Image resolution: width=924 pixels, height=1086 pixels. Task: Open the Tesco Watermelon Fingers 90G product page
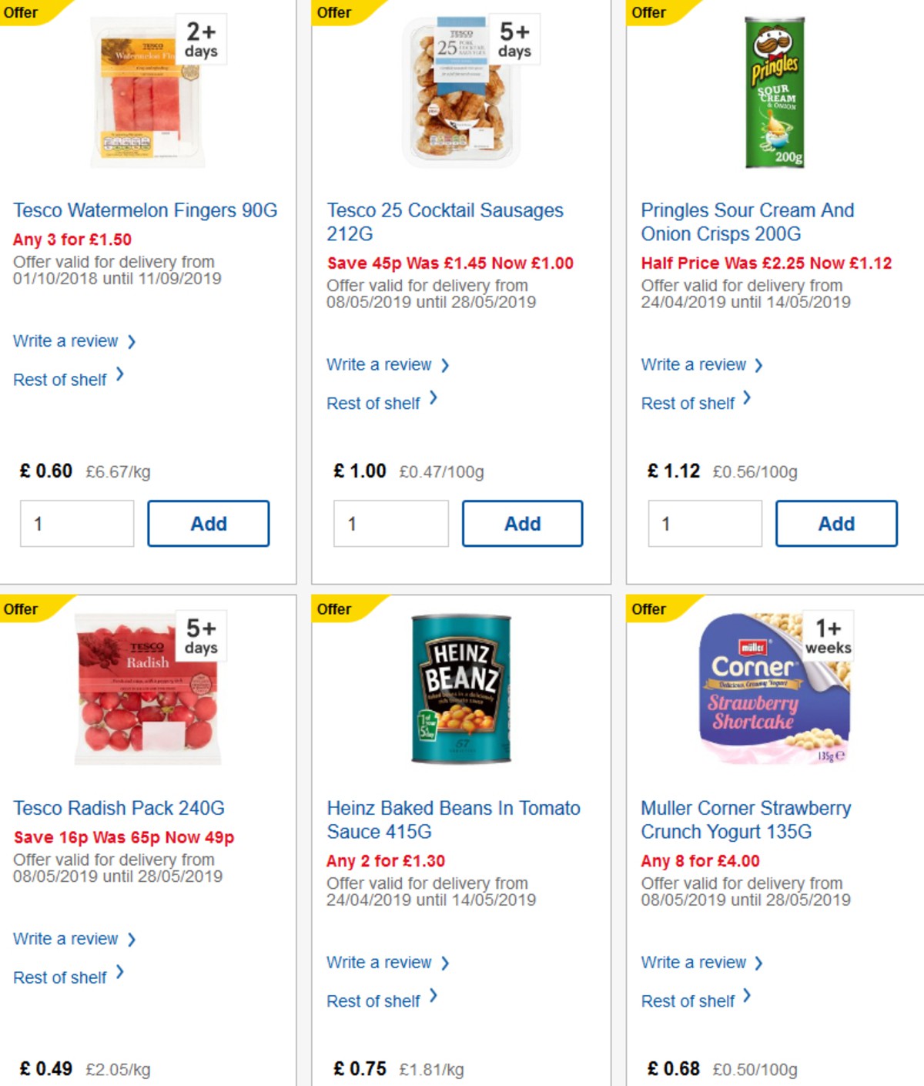tap(146, 209)
